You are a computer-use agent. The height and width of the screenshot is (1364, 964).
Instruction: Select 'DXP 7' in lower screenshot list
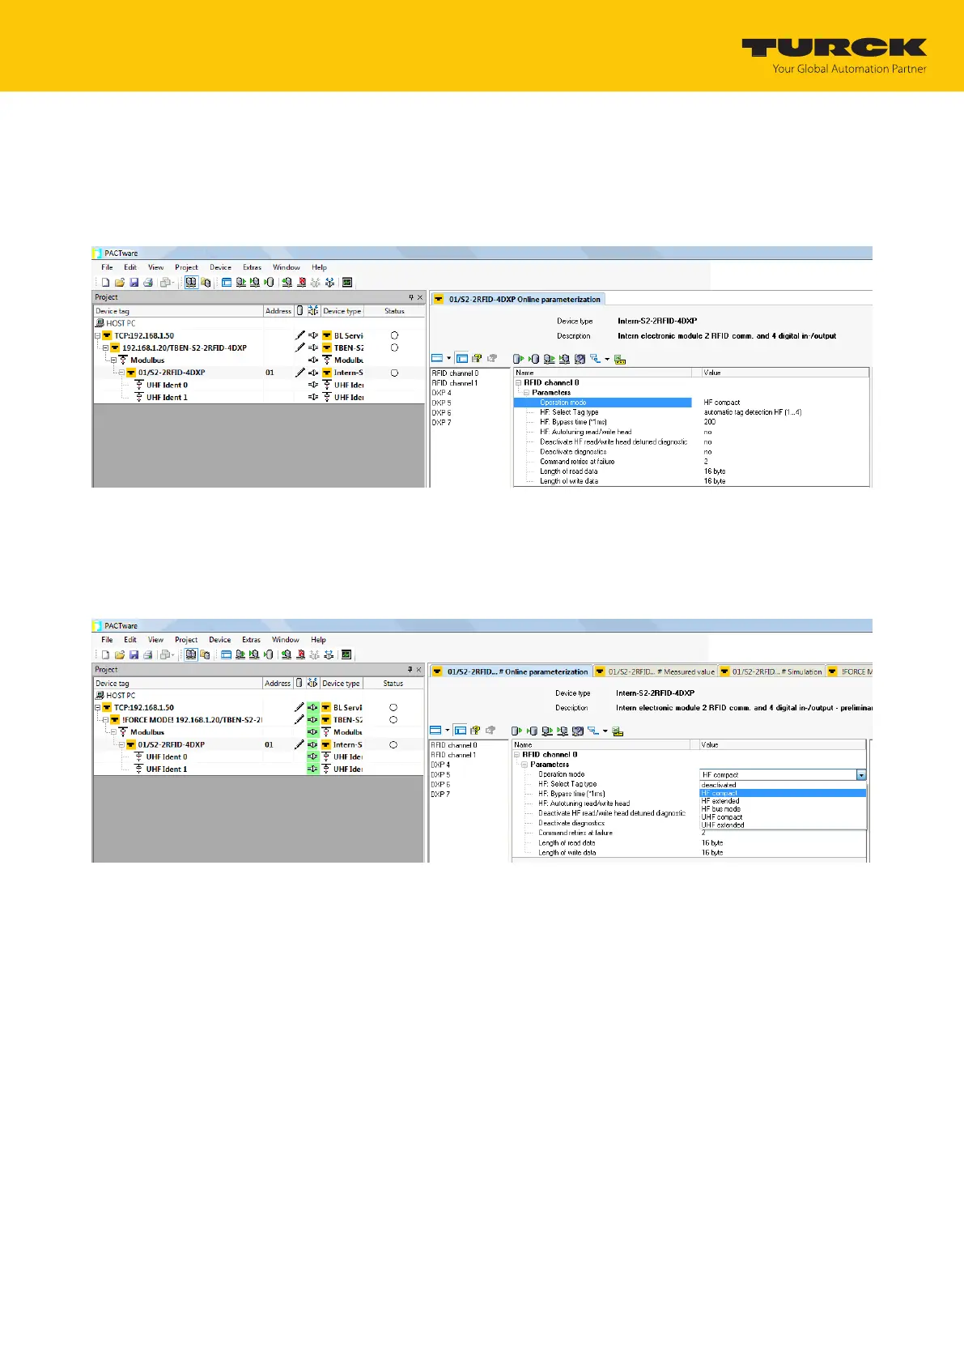click(x=440, y=795)
